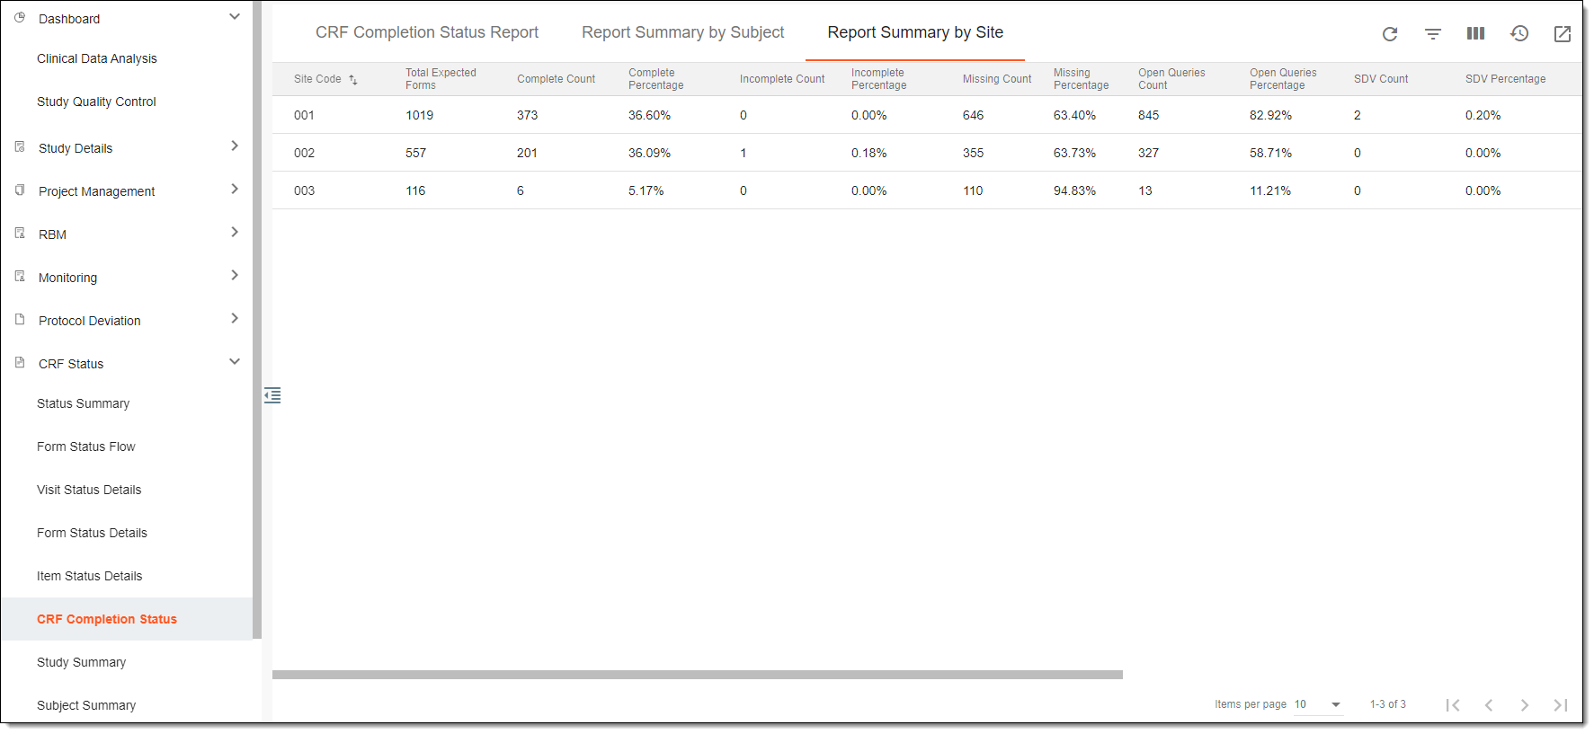Image resolution: width=1594 pixels, height=734 pixels.
Task: Switch to Report Summary by Subject tab
Action: tap(683, 32)
